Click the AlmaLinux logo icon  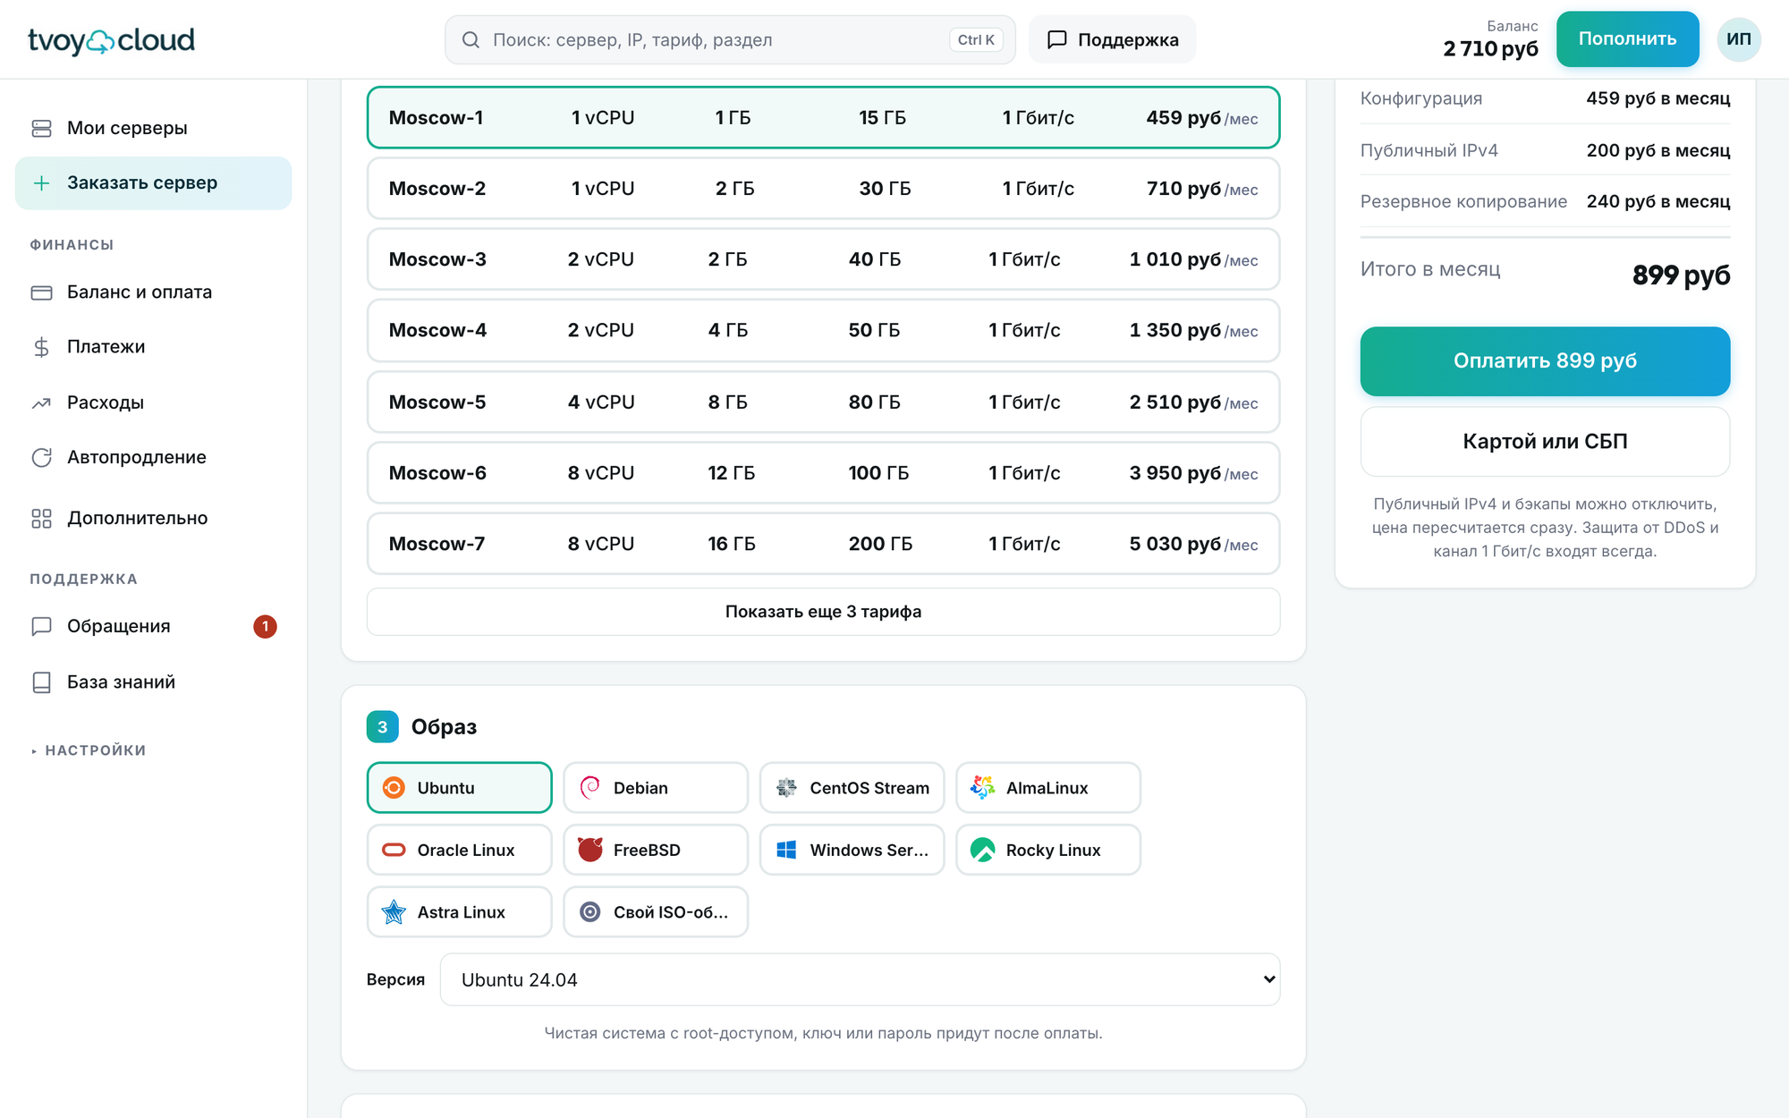point(982,787)
